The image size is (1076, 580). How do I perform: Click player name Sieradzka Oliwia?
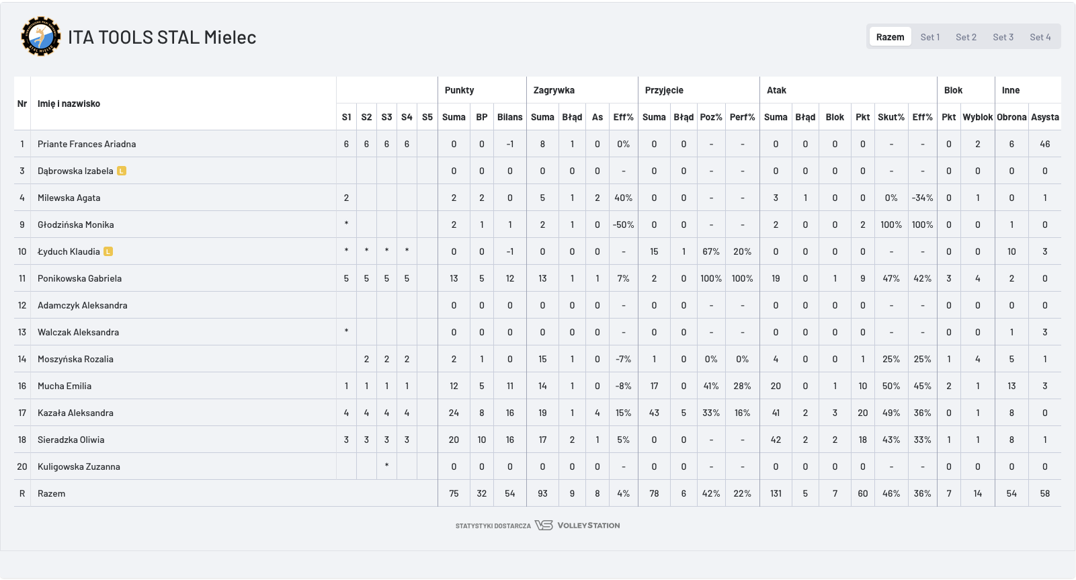pos(71,440)
